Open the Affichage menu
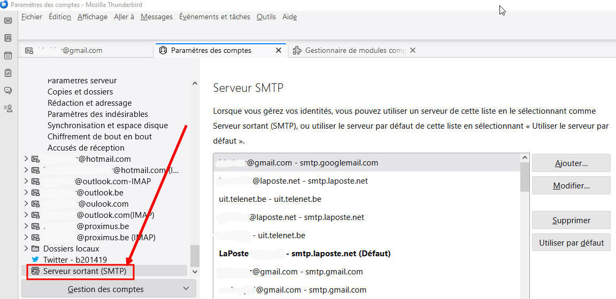 93,17
